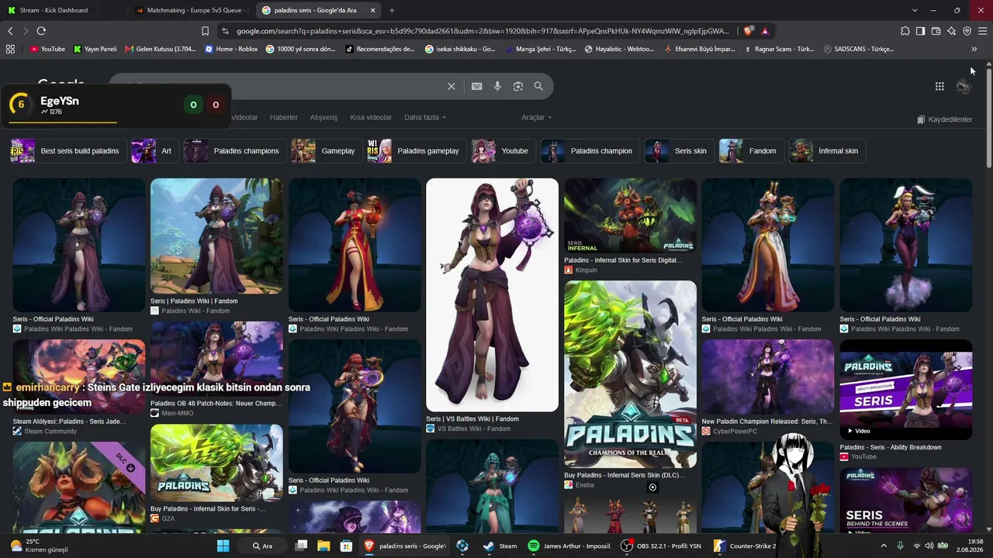Open the Gelen Kutusu Gmail bookmark
993x558 pixels.
(160, 49)
